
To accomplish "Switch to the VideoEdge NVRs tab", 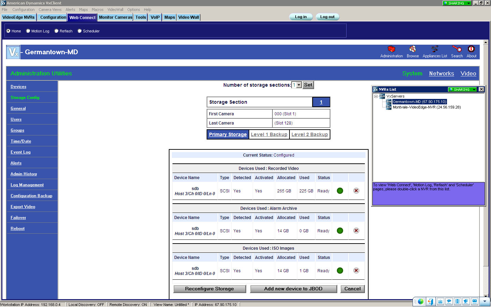I will coord(18,17).
